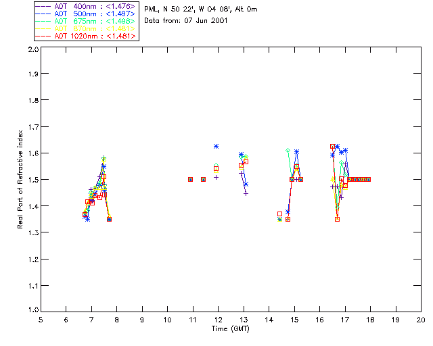Viewport: 433px width, 346px height.
Task: Click the Time (GMT) x-axis title
Action: coord(230,329)
